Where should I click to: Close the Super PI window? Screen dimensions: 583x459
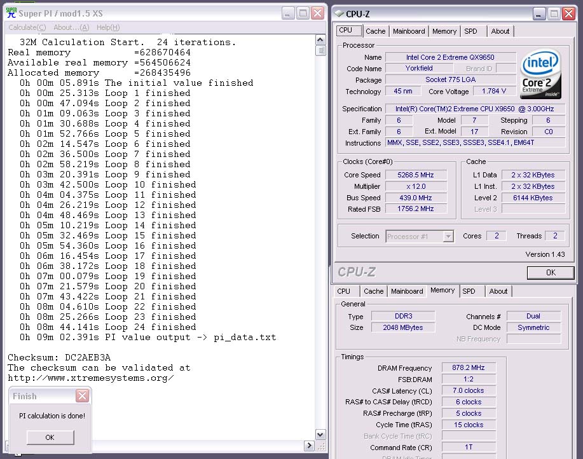pos(317,13)
